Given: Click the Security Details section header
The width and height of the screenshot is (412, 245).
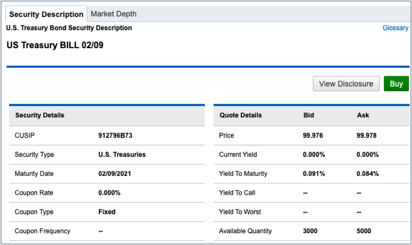Looking at the screenshot, I should tap(40, 115).
